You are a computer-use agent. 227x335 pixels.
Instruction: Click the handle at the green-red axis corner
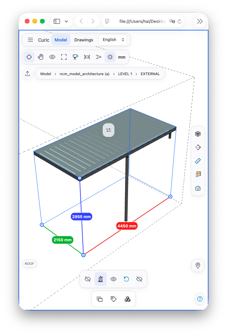83,255
